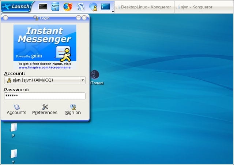The image size is (234, 165).
Task: Click the Sign on button
Action: (73, 110)
